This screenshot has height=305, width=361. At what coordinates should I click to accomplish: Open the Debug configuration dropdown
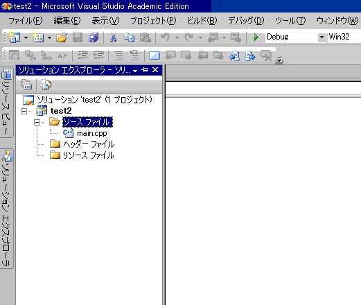pos(322,37)
